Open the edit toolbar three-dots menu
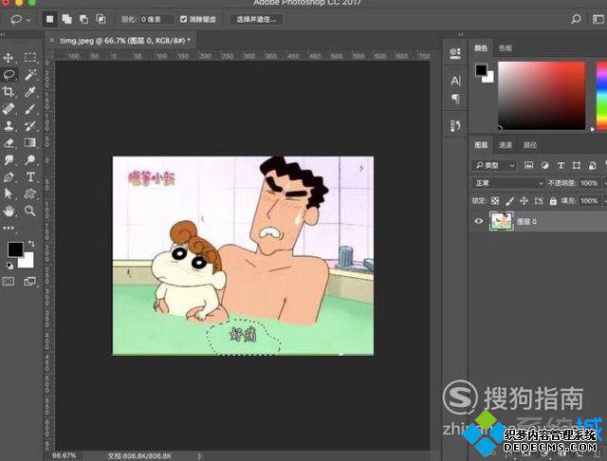607x461 pixels. [x=9, y=228]
